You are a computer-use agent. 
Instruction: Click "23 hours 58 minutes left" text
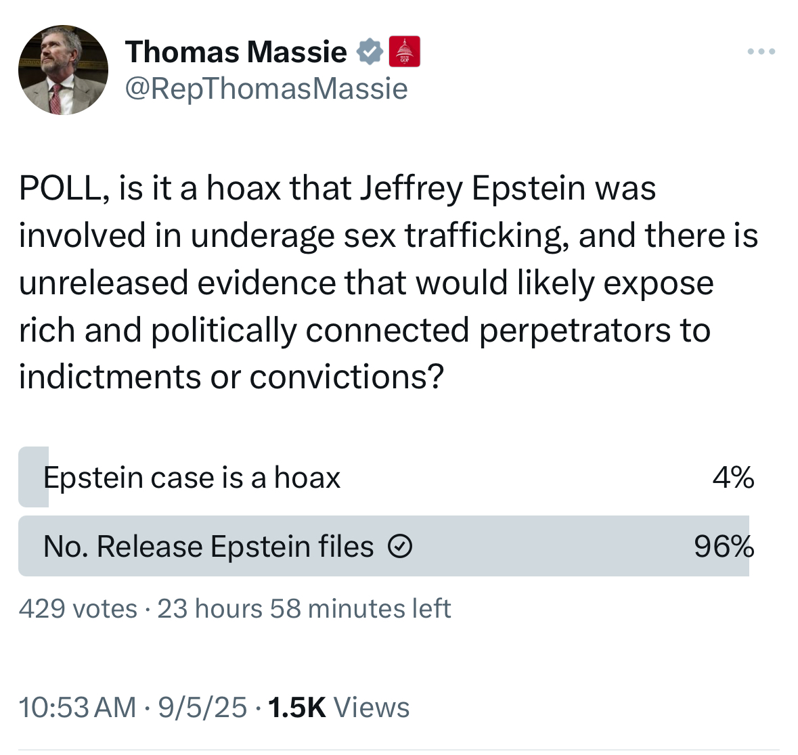coord(304,608)
